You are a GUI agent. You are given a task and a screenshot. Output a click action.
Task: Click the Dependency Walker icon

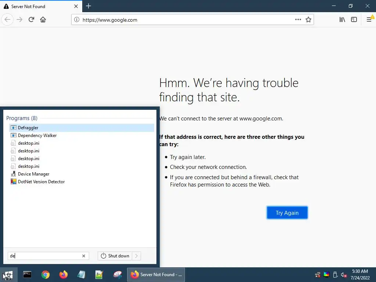point(14,135)
